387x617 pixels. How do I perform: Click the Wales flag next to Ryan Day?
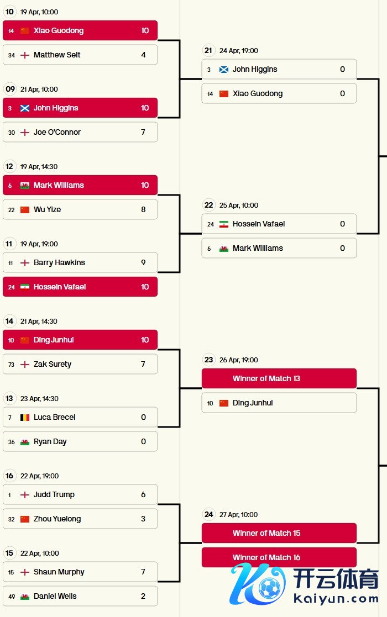tap(25, 442)
